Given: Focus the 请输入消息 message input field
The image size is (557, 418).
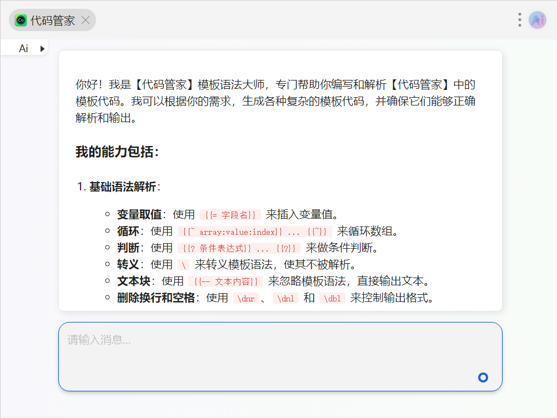Looking at the screenshot, I should click(x=280, y=356).
